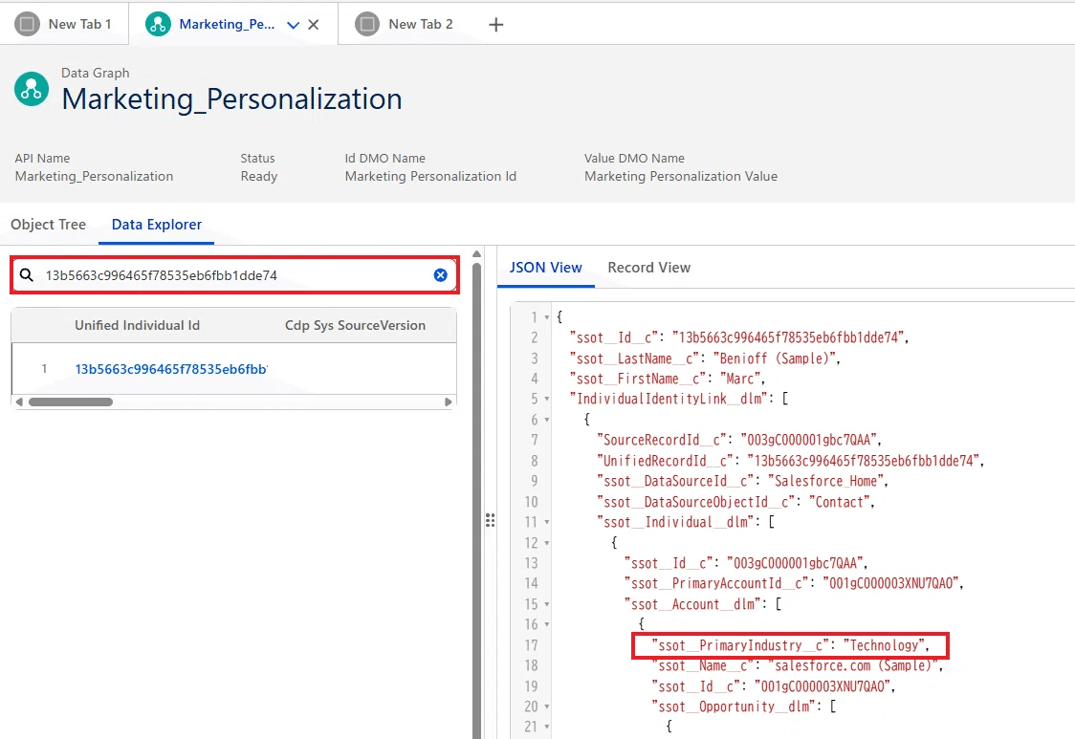The width and height of the screenshot is (1075, 739).
Task: Click the ssot__Name__c salesforce.com line
Action: tap(798, 665)
